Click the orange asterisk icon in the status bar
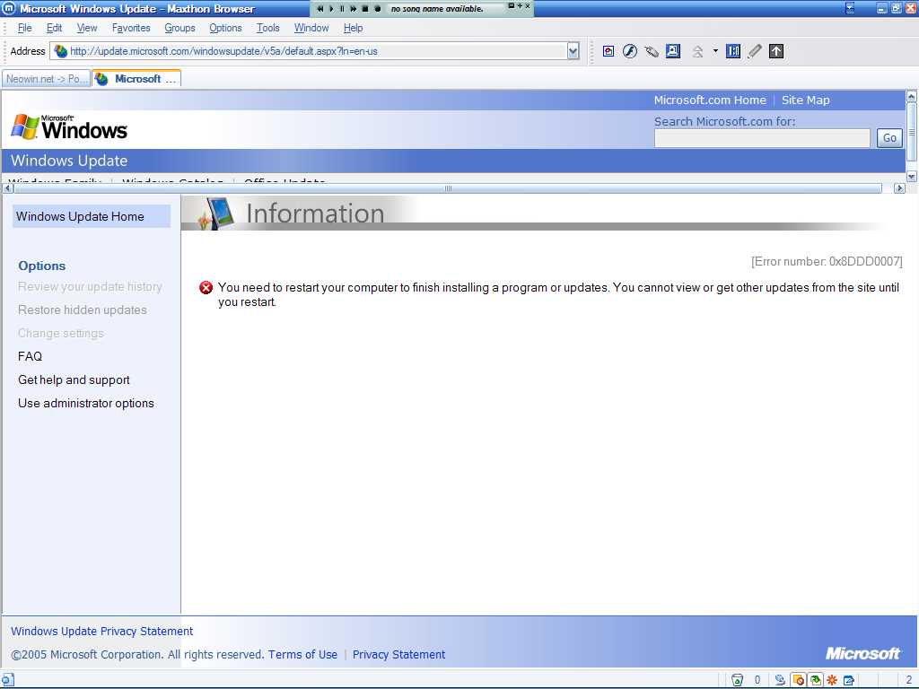The width and height of the screenshot is (919, 689). click(832, 679)
